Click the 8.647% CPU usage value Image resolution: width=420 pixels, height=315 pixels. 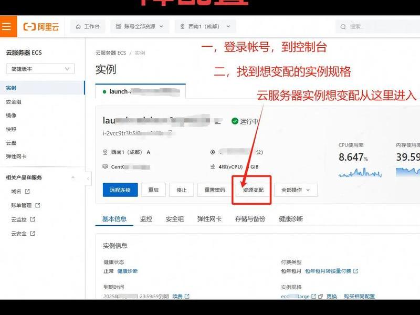[353, 157]
